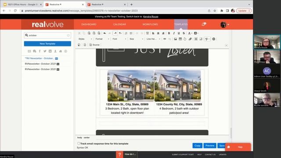Switch to the third browser tab Realvolve

coord(106,4)
